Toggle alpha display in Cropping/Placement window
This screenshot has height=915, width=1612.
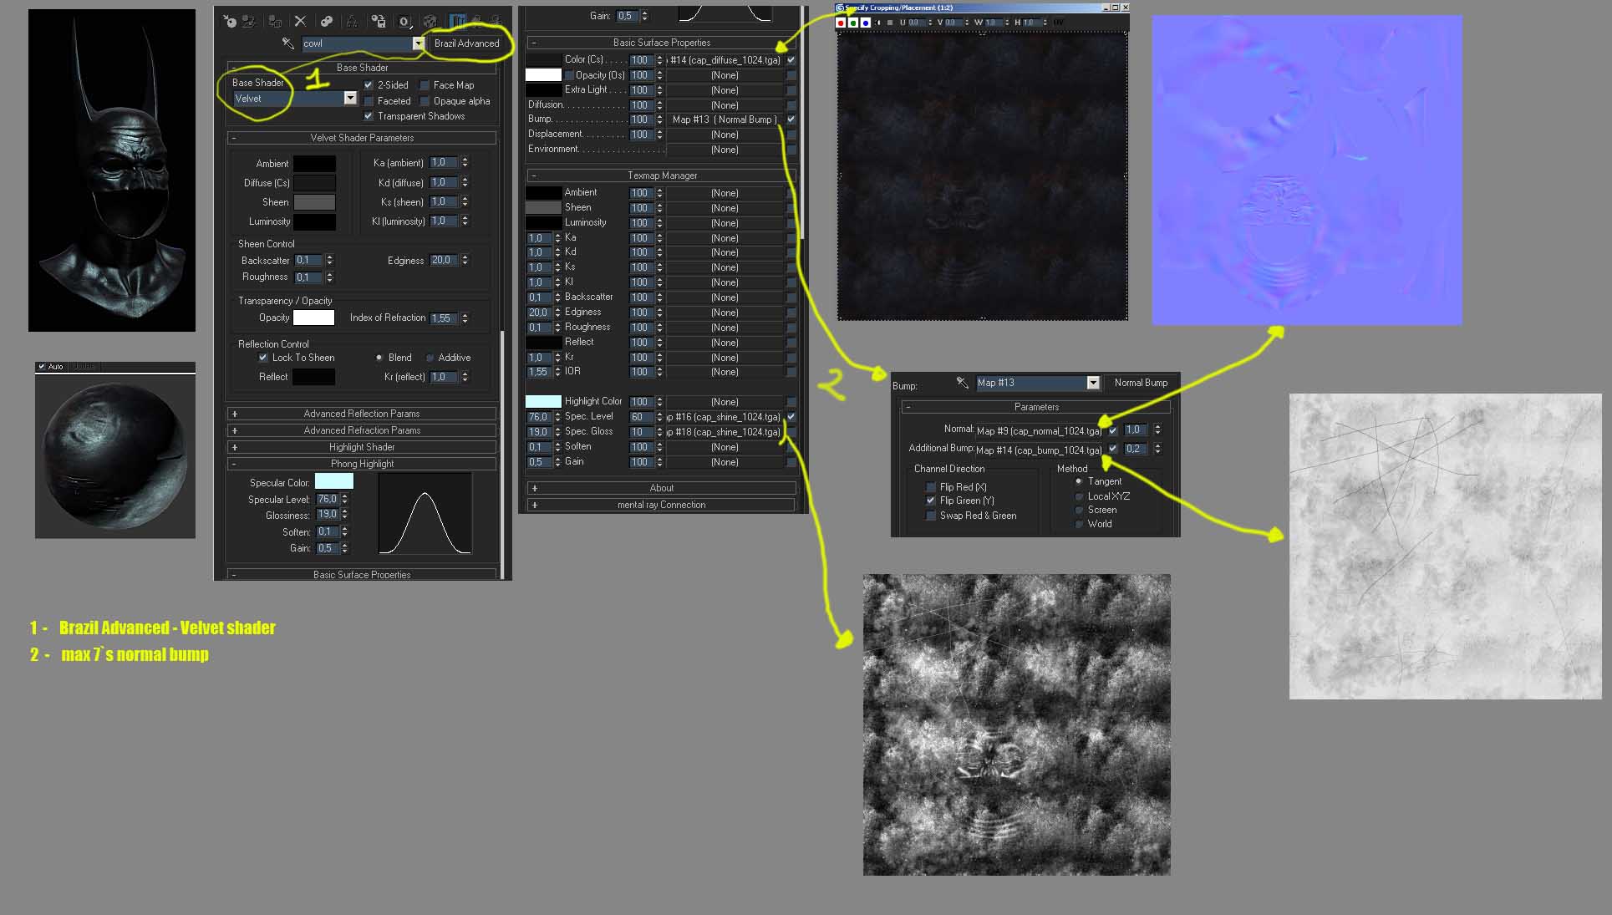878,23
